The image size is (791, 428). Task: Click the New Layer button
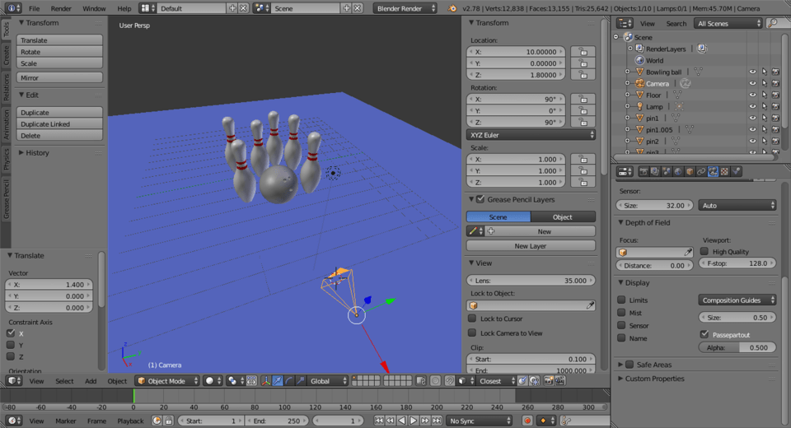(x=531, y=245)
